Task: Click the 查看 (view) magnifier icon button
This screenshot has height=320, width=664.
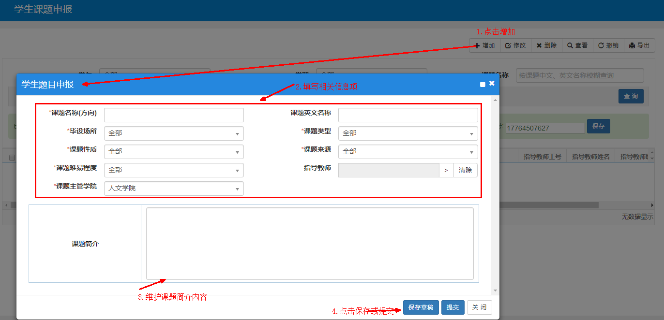Action: tap(577, 45)
